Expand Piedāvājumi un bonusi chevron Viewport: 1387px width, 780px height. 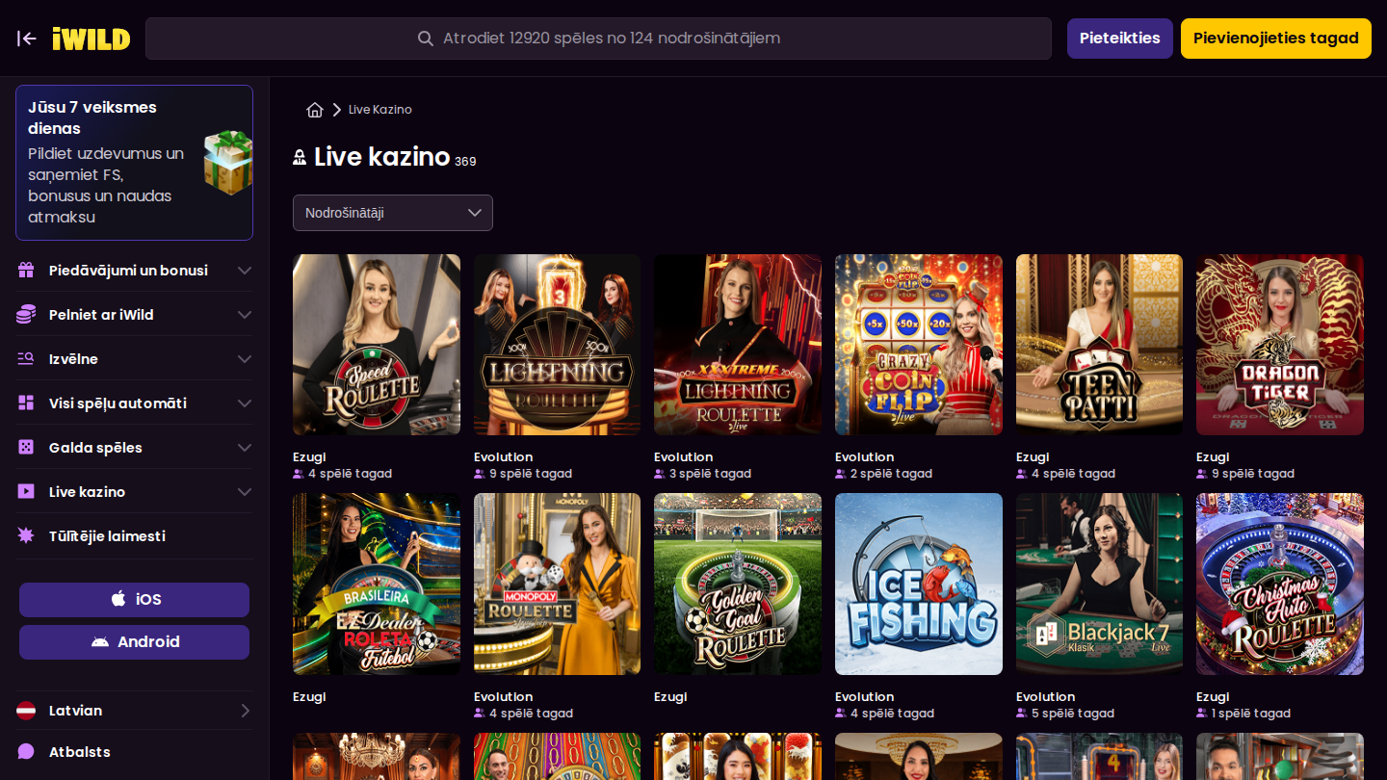[x=245, y=271]
